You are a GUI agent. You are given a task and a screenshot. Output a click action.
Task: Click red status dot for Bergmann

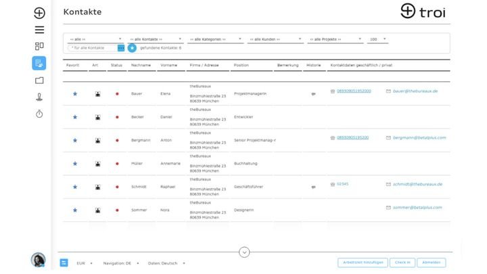117,141
